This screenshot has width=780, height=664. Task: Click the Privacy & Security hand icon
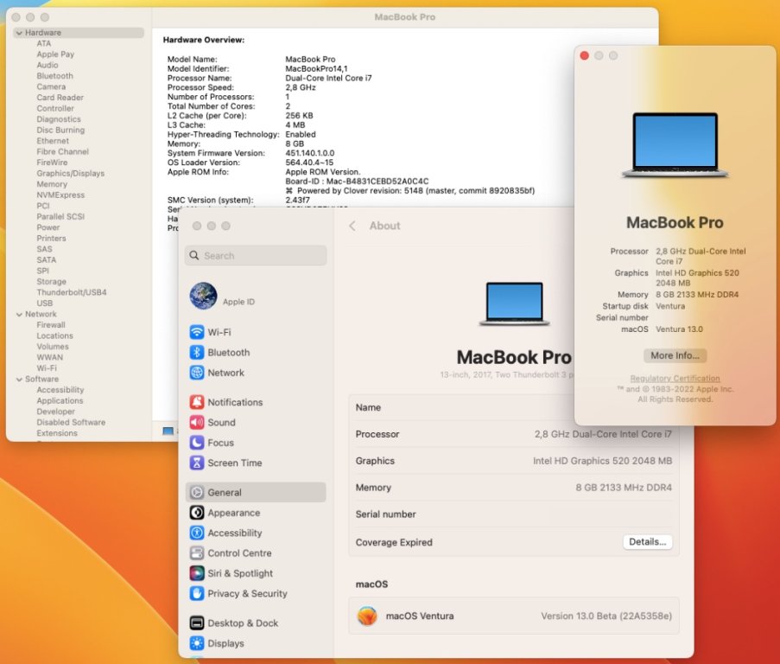point(197,594)
